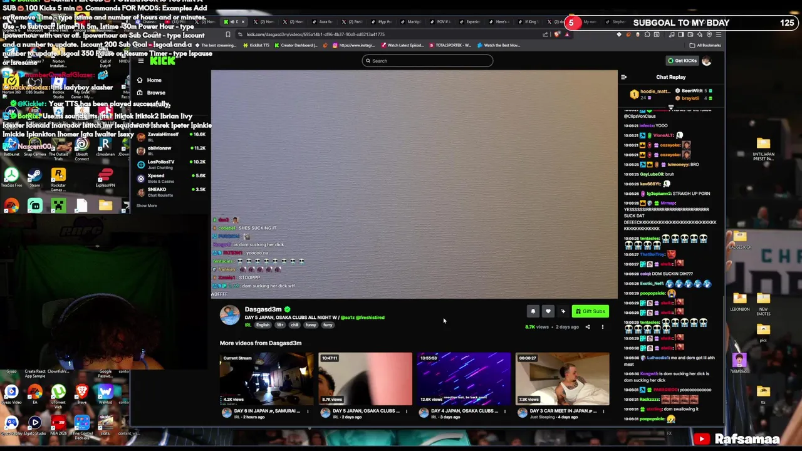Collapse the Chat Replay panel

tap(623, 77)
